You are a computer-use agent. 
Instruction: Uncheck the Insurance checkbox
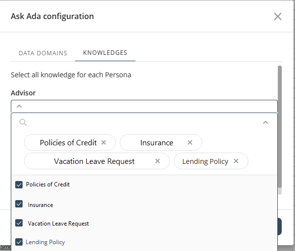pyautogui.click(x=19, y=205)
